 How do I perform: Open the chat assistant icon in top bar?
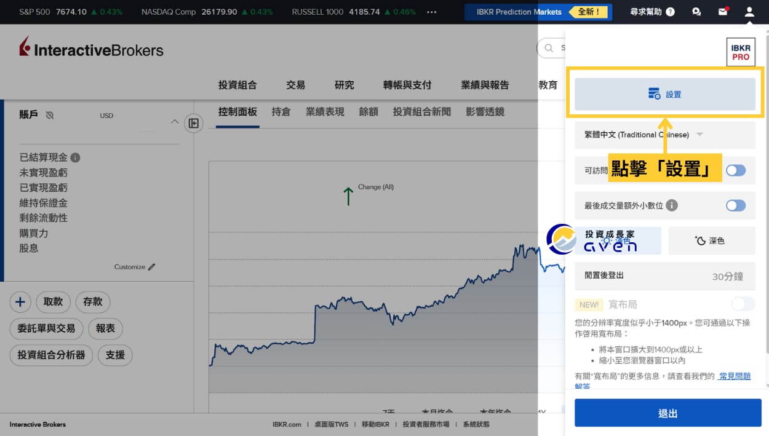click(x=696, y=12)
